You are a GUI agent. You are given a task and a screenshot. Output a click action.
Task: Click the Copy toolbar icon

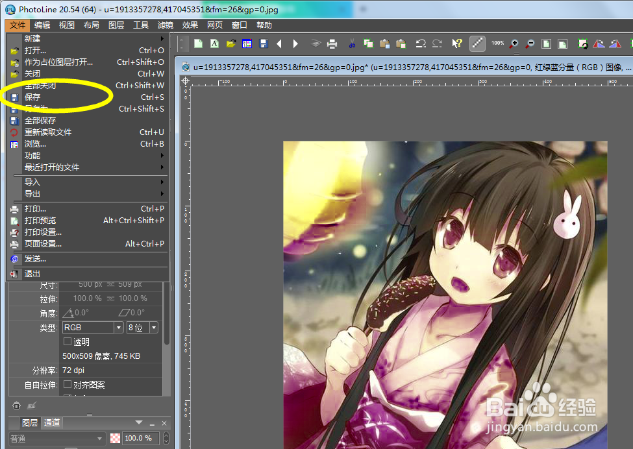tap(368, 43)
